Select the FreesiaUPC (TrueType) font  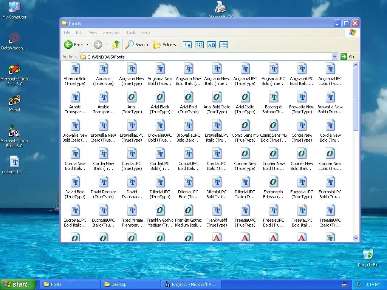tap(245, 216)
